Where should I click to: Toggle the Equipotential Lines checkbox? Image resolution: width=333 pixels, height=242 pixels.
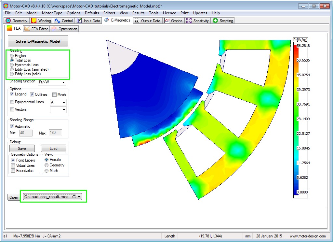(x=12, y=102)
